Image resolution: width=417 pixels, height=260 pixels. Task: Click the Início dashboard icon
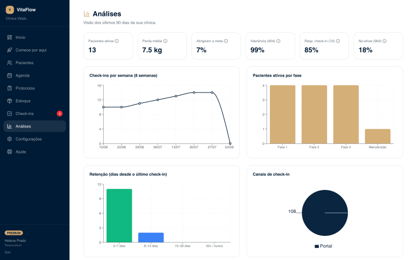9,37
